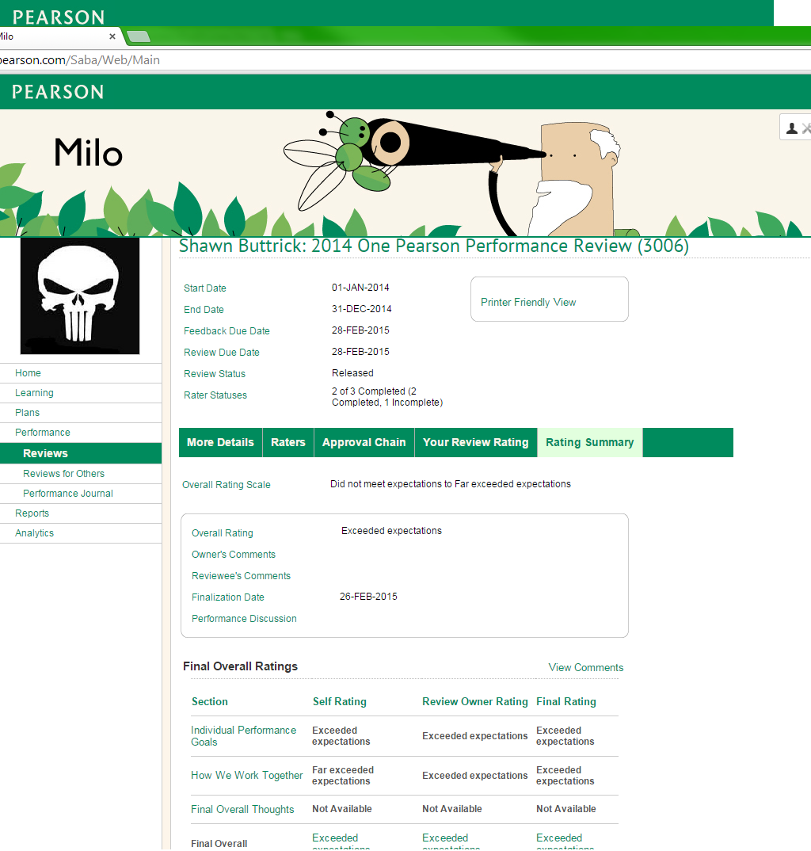Screen dimensions: 811x851
Task: Open a new browser tab
Action: pyautogui.click(x=139, y=36)
